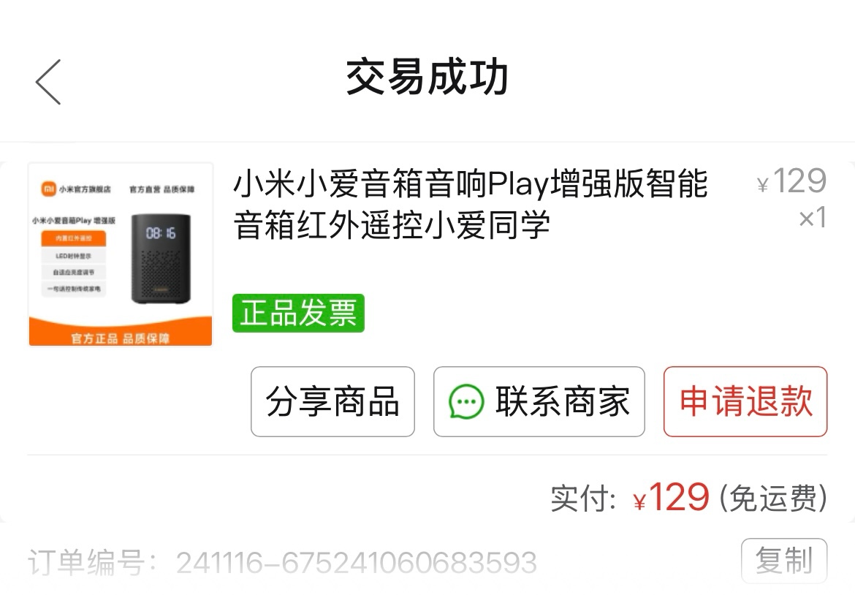Tap the 内置红外遥控 orange tag in thumbnail
Image resolution: width=855 pixels, height=595 pixels.
(x=74, y=238)
